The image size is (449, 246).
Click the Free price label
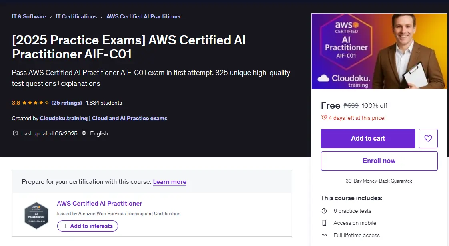click(331, 105)
